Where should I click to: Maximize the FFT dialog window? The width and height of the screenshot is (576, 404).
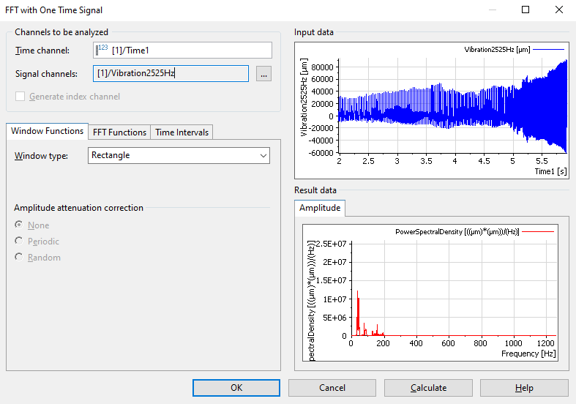click(x=525, y=10)
